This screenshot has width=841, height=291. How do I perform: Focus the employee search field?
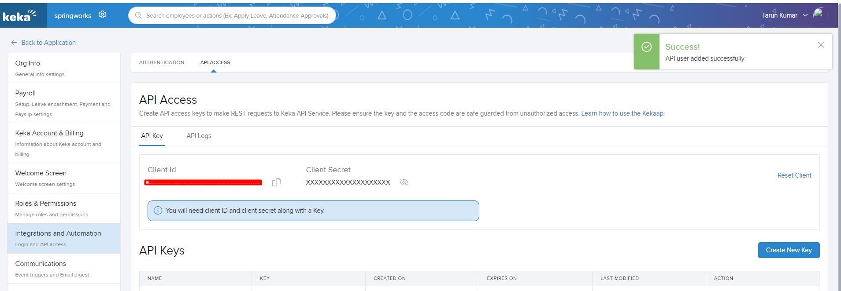237,15
